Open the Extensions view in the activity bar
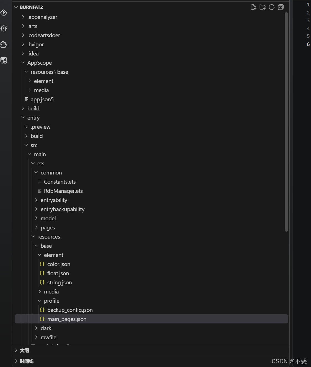The width and height of the screenshot is (311, 367). (x=4, y=44)
